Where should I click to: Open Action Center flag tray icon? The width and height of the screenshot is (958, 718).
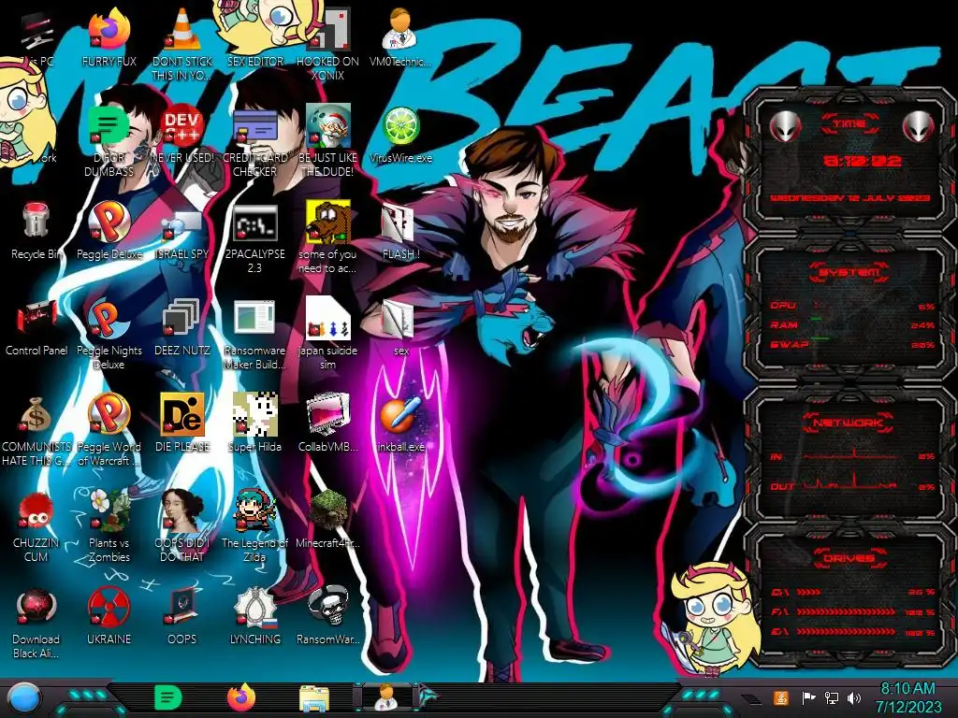(808, 697)
